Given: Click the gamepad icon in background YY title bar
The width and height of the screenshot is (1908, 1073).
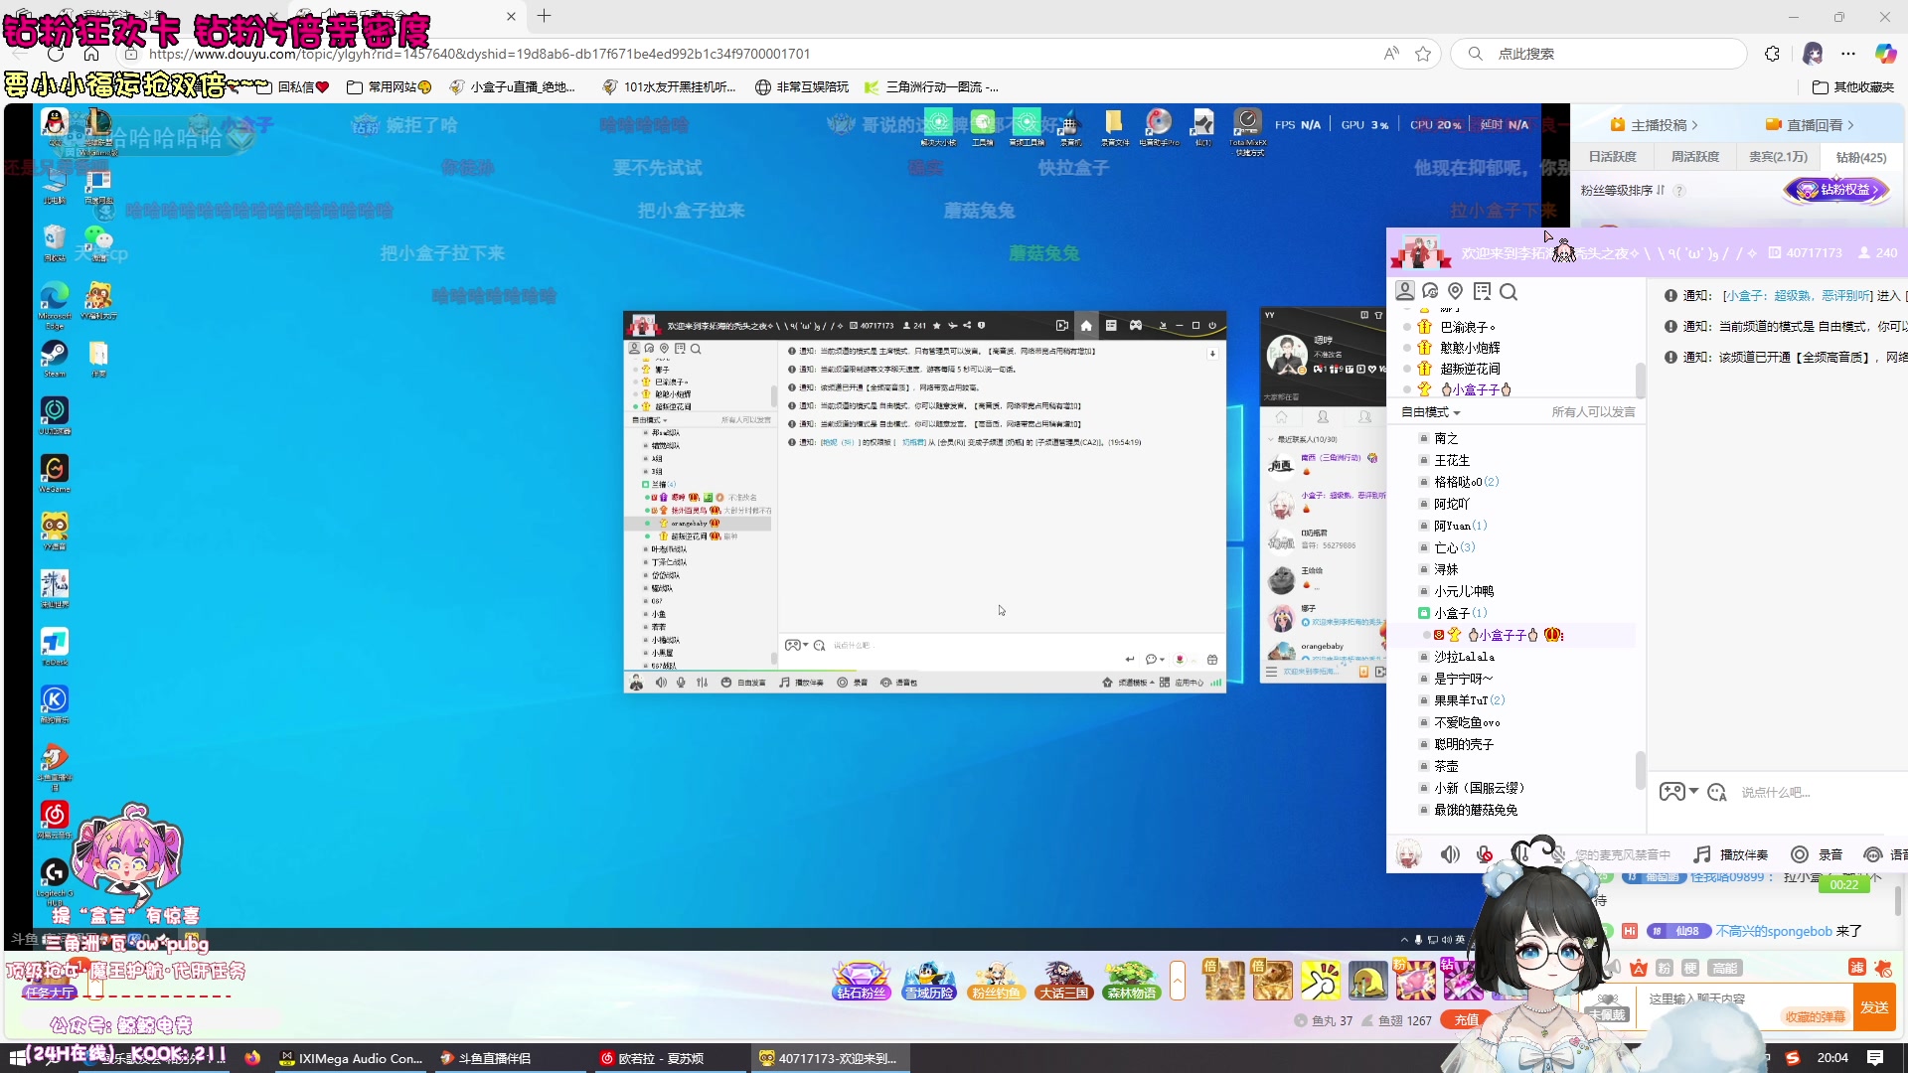Looking at the screenshot, I should [1136, 326].
